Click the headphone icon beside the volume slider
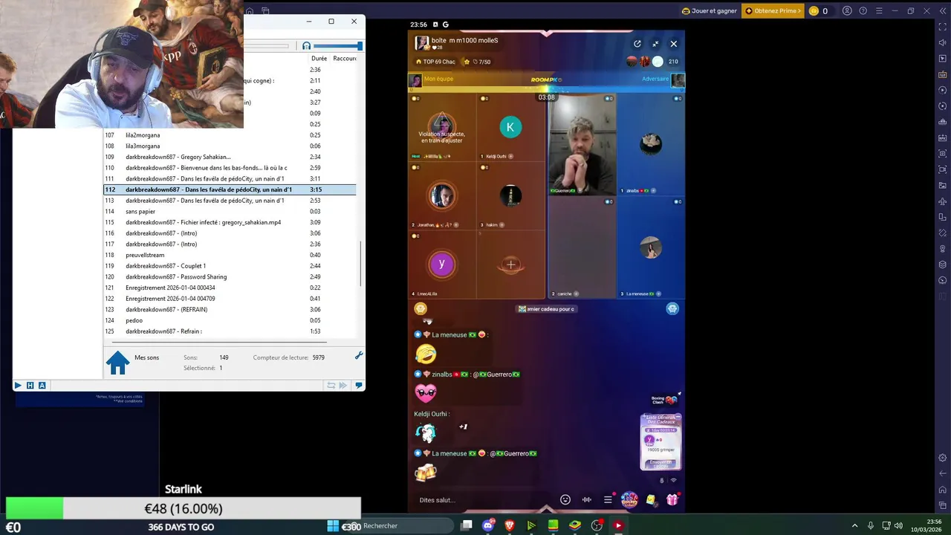Screen dimensions: 951x535 (306, 46)
